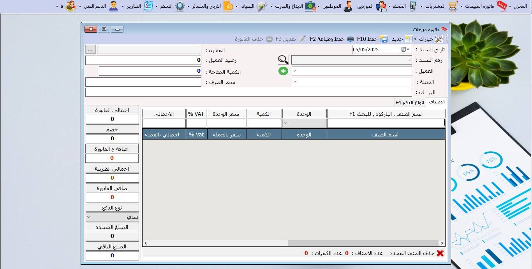The image size is (532, 269).
Task: Open the المخزن menu in the top bar
Action: (x=520, y=6)
